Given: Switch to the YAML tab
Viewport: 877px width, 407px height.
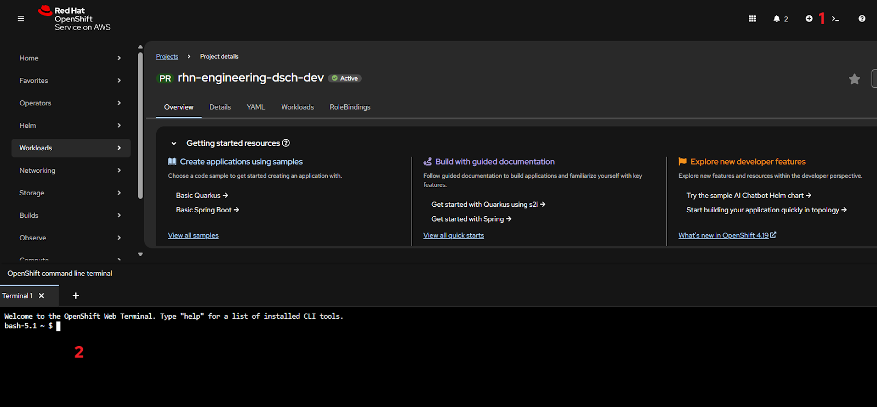Looking at the screenshot, I should (x=255, y=108).
